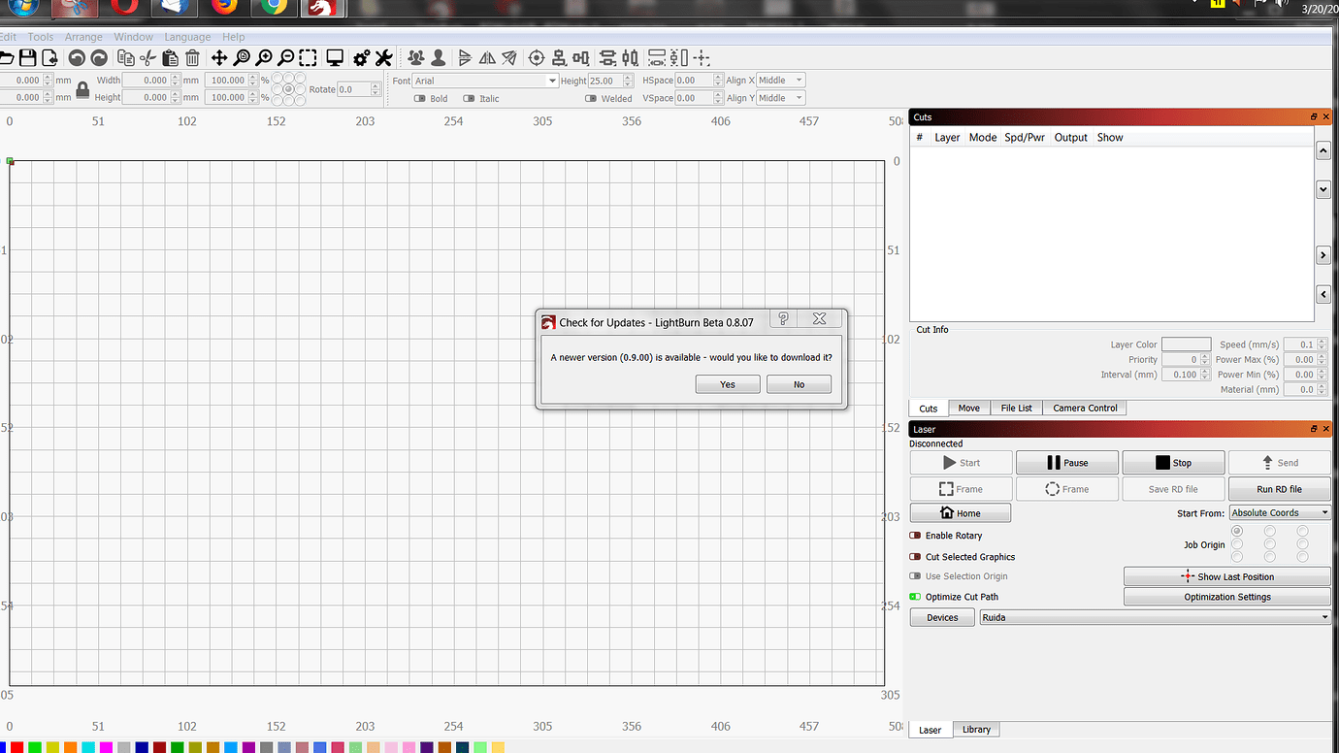Click the Zoom Out magnifier icon
Viewport: 1339px width, 753px height.
tap(285, 58)
